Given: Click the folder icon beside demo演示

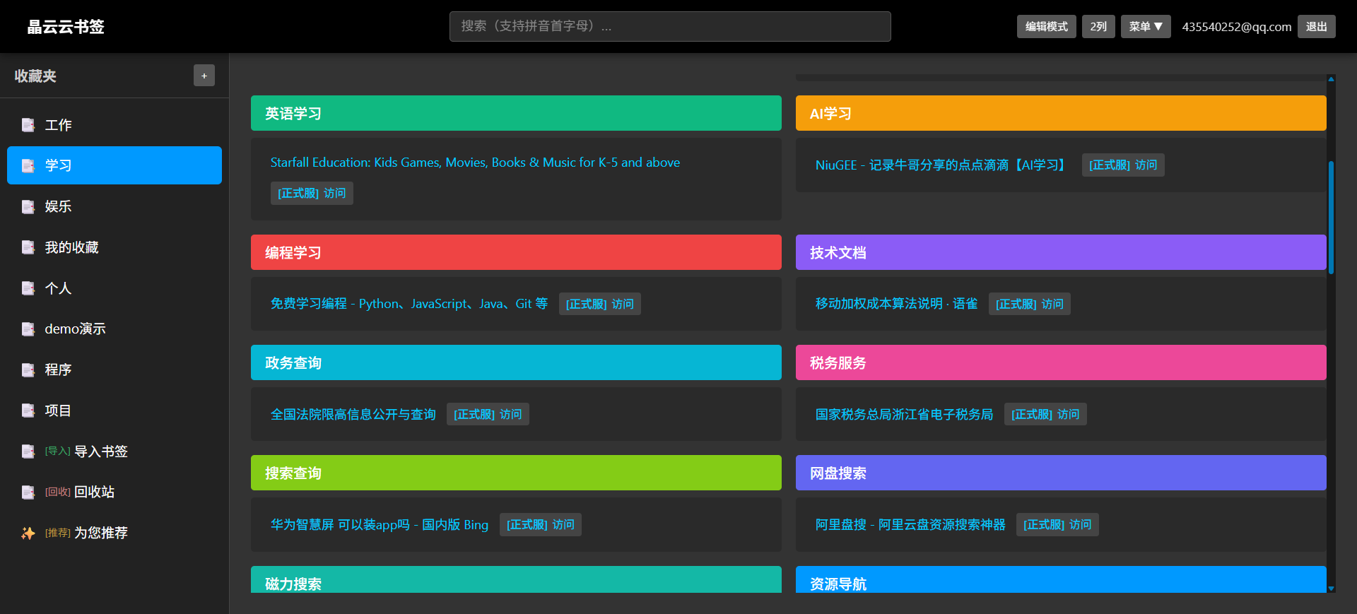Looking at the screenshot, I should tap(28, 329).
